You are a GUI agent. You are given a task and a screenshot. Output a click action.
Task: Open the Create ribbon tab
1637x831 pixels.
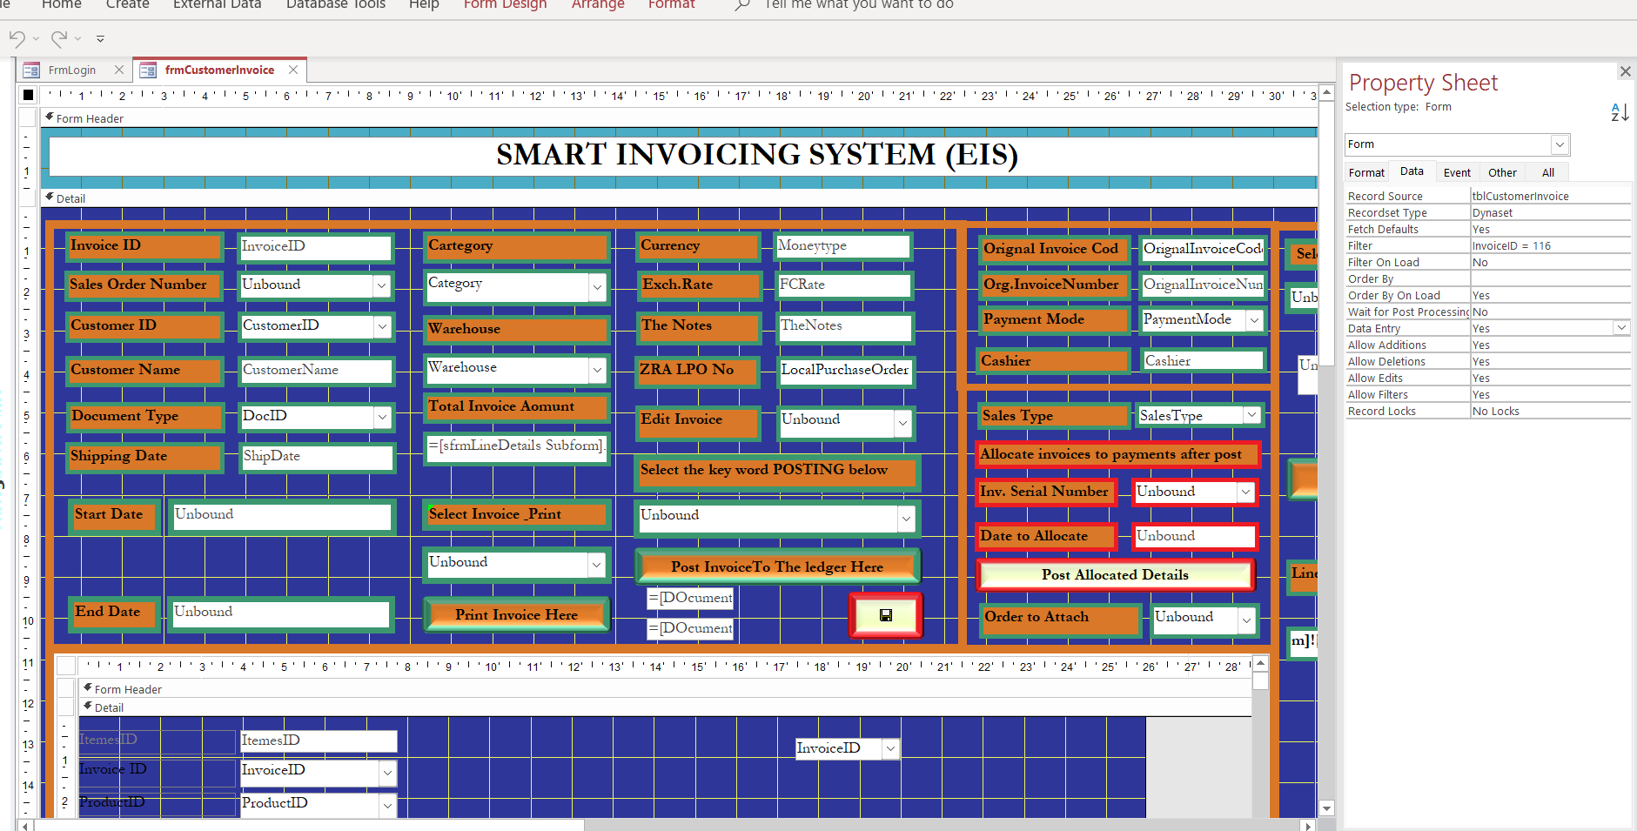pos(128,4)
